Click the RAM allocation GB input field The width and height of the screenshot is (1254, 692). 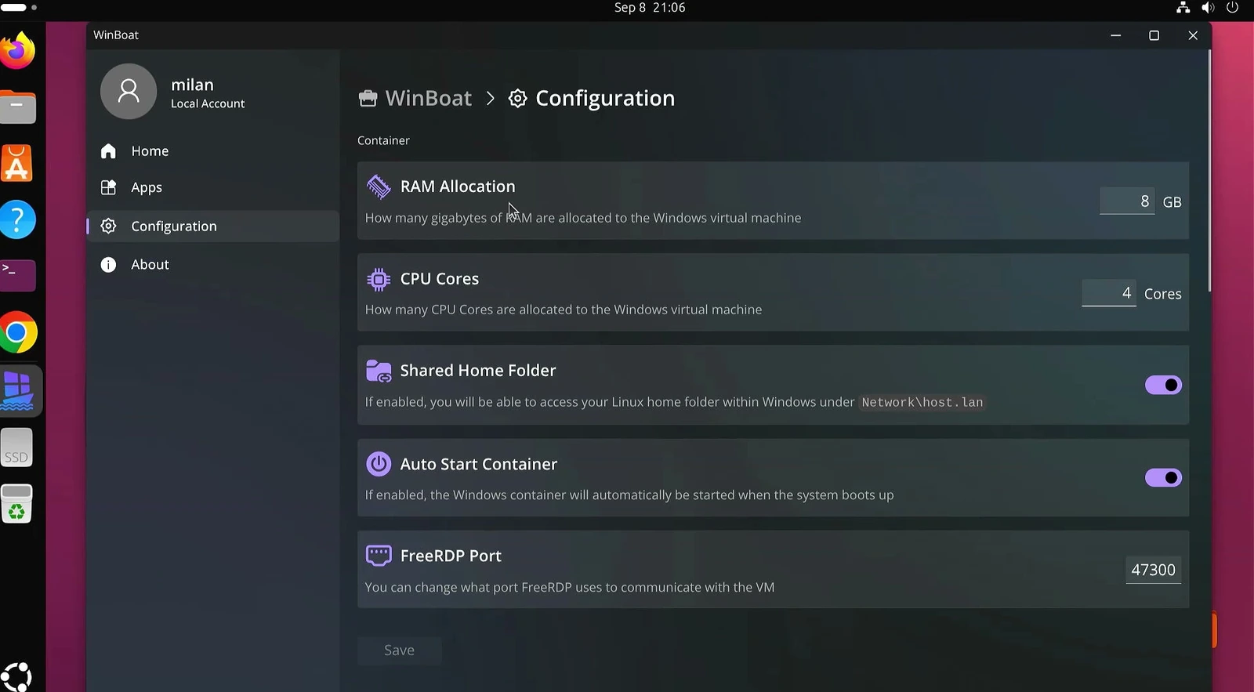(1127, 201)
